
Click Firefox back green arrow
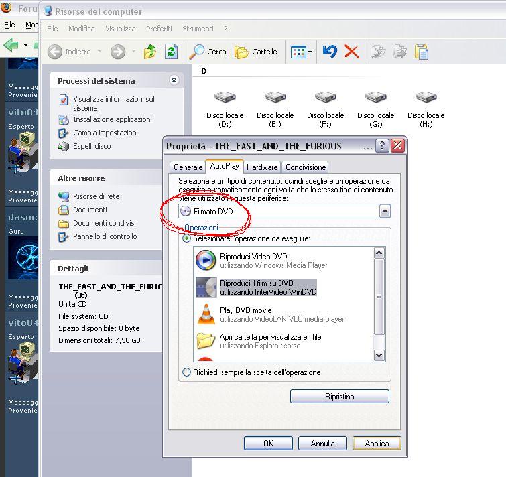[x=11, y=44]
